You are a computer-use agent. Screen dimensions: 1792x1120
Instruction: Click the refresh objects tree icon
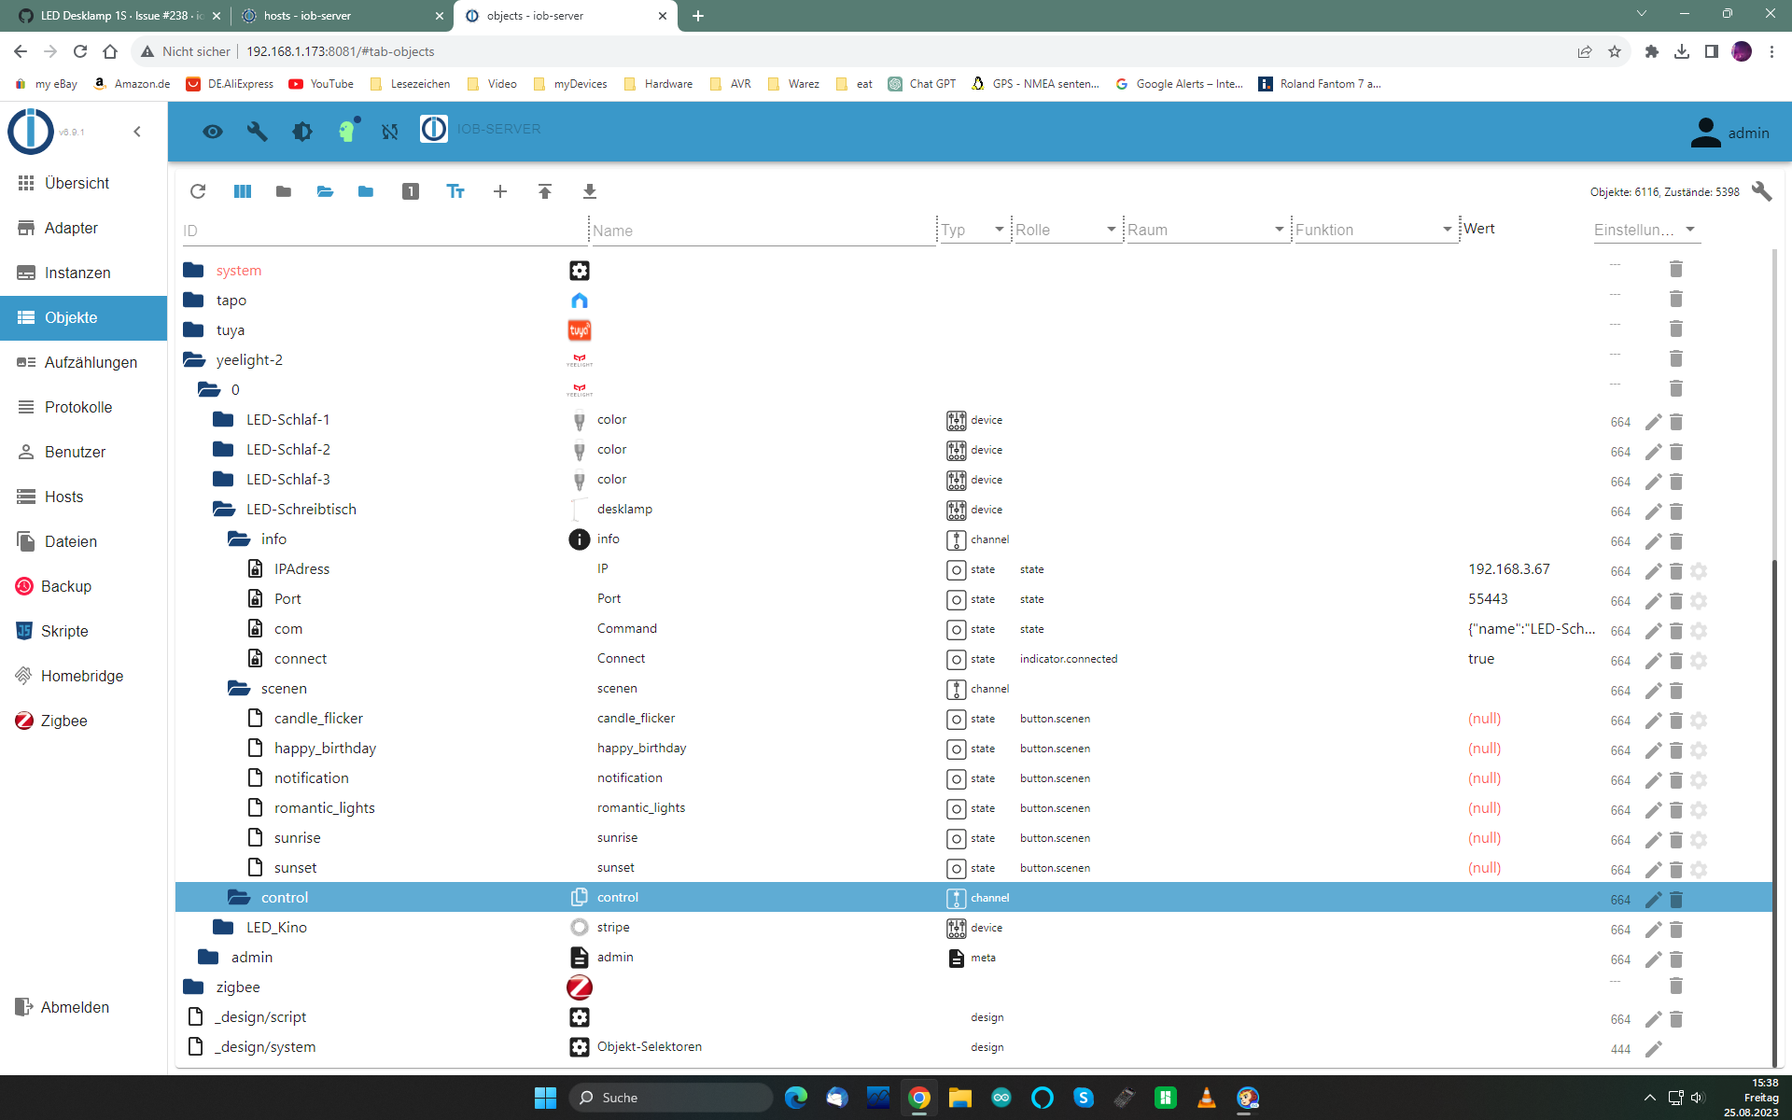pyautogui.click(x=198, y=191)
